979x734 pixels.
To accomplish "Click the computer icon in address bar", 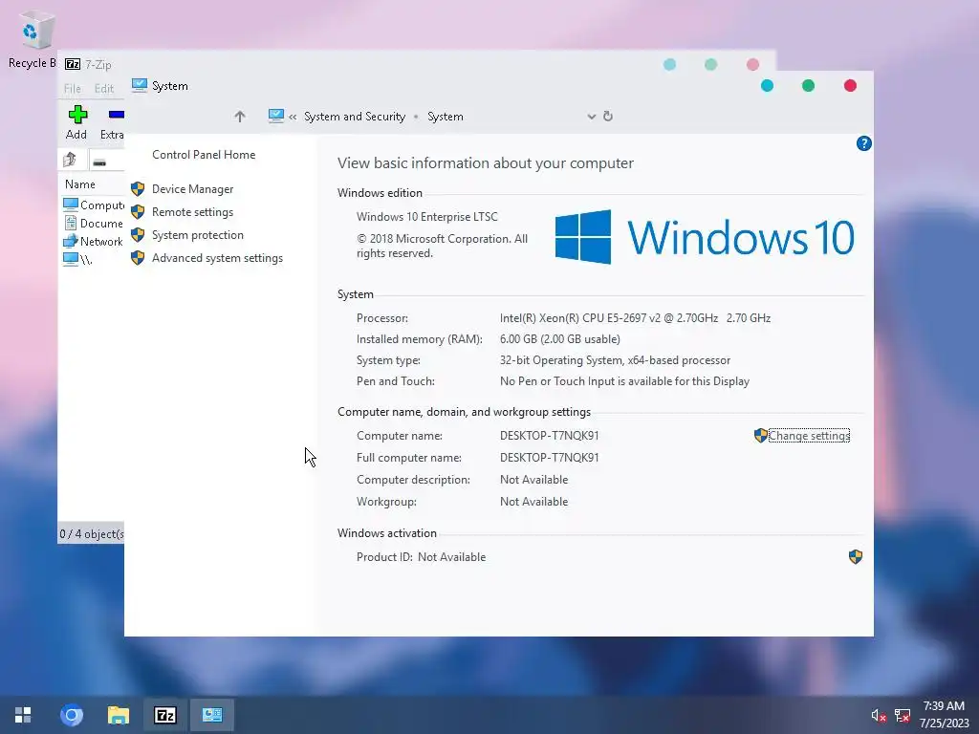I will pos(276,116).
